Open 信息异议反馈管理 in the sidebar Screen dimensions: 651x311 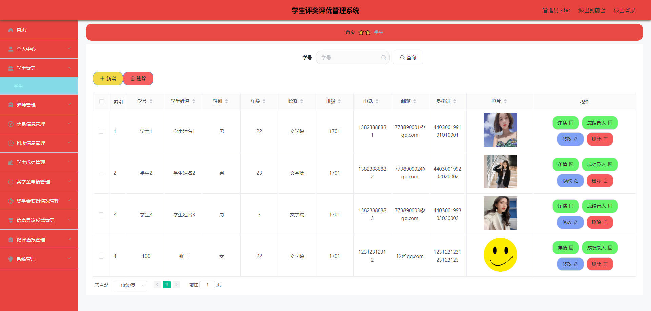point(39,220)
